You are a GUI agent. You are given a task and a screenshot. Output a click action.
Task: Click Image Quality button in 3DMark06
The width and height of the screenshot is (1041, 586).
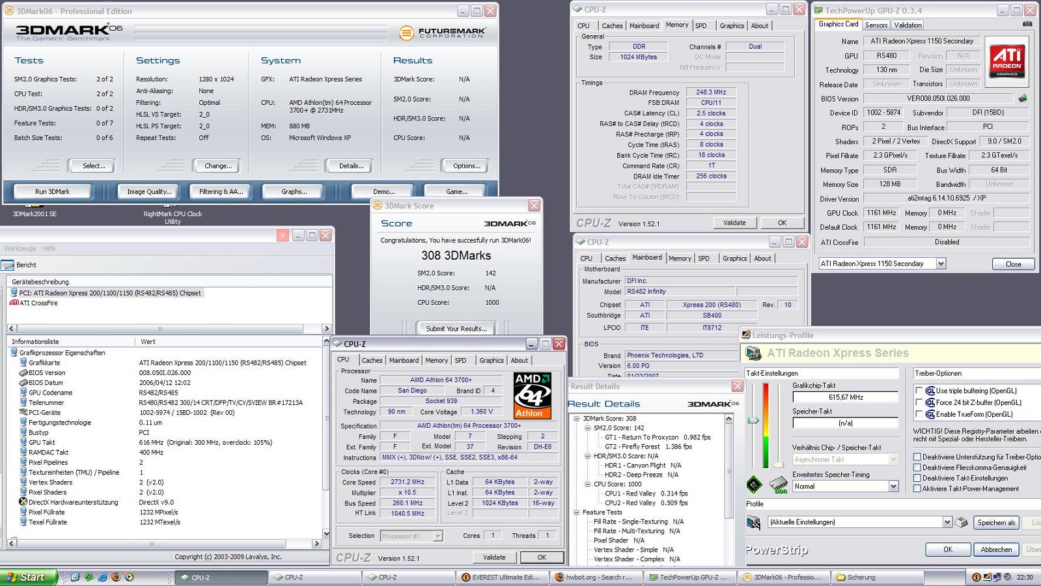click(149, 191)
